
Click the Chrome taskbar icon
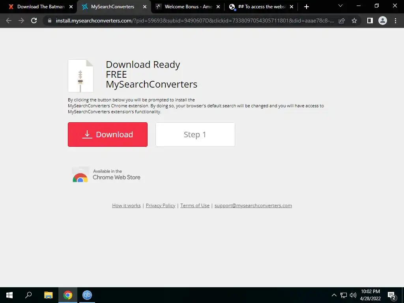point(68,295)
